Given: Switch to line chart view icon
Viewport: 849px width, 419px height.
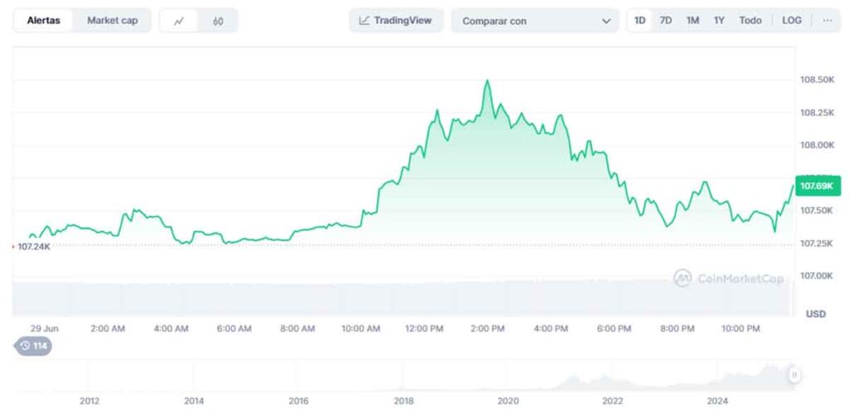Looking at the screenshot, I should coord(179,21).
